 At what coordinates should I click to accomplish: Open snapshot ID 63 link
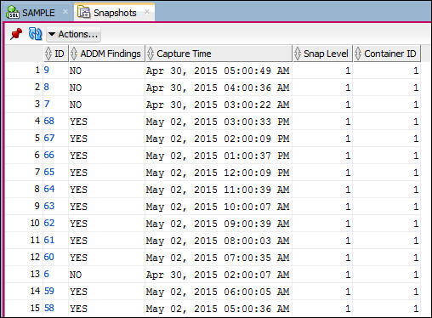pyautogui.click(x=49, y=206)
